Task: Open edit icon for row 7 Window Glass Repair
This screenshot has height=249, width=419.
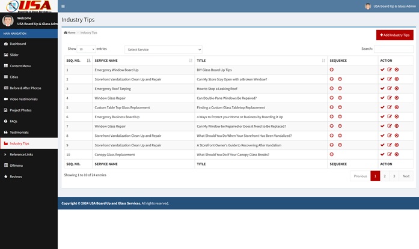Action: tap(390, 126)
